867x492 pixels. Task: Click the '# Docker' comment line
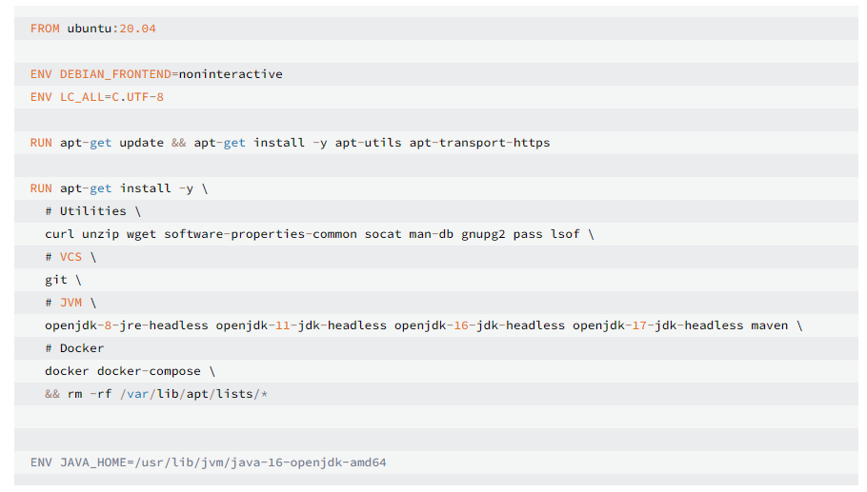pos(74,348)
